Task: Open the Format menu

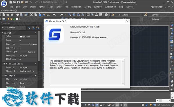Action: pos(42,7)
